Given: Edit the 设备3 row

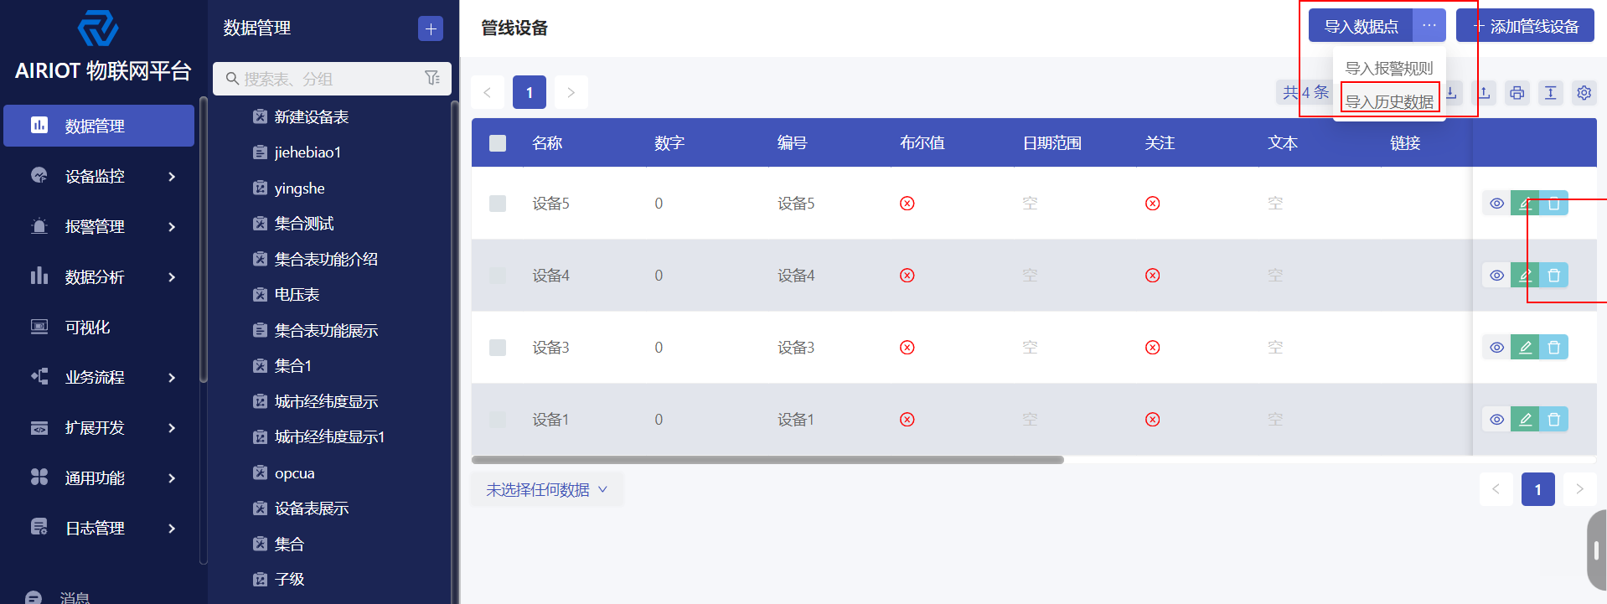Looking at the screenshot, I should [x=1525, y=348].
